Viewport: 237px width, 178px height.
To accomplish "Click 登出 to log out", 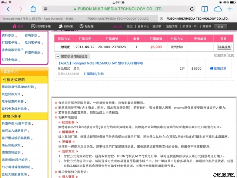I will point(130,26).
